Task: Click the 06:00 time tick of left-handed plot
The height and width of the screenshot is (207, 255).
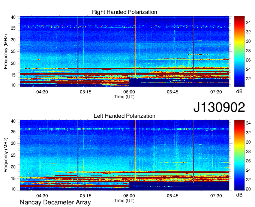Action: click(129, 196)
